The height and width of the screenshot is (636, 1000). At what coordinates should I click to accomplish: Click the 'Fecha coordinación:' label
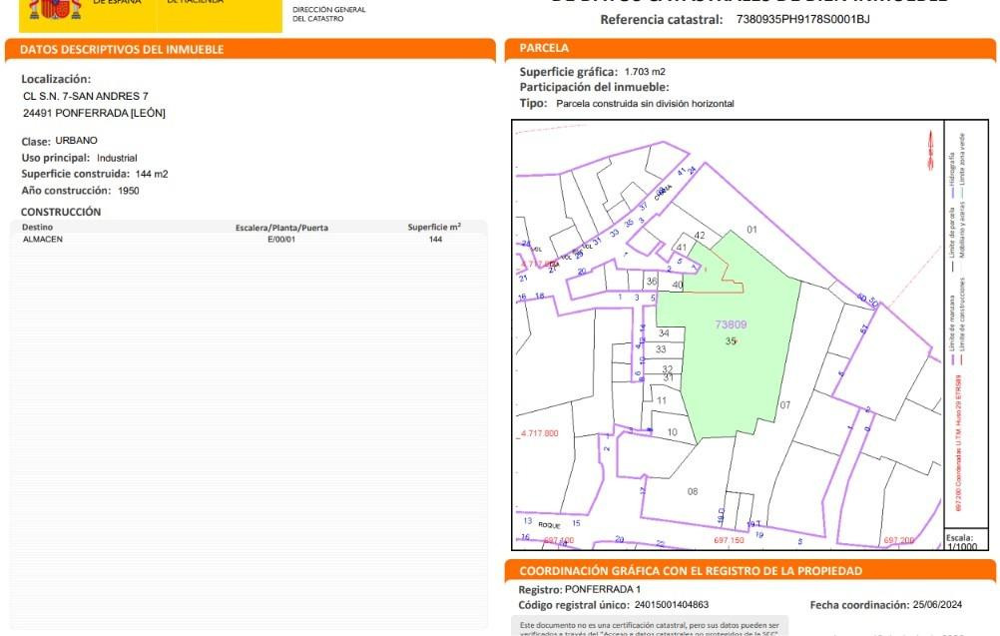tap(859, 605)
